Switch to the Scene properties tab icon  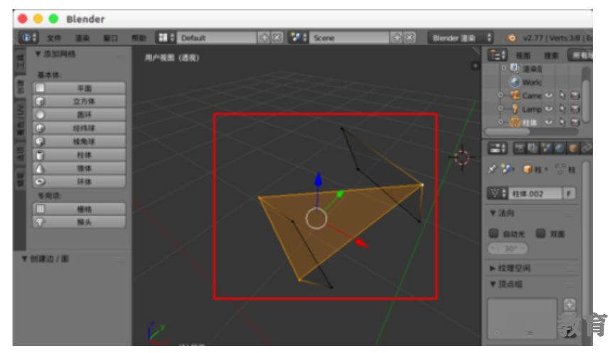tap(546, 148)
